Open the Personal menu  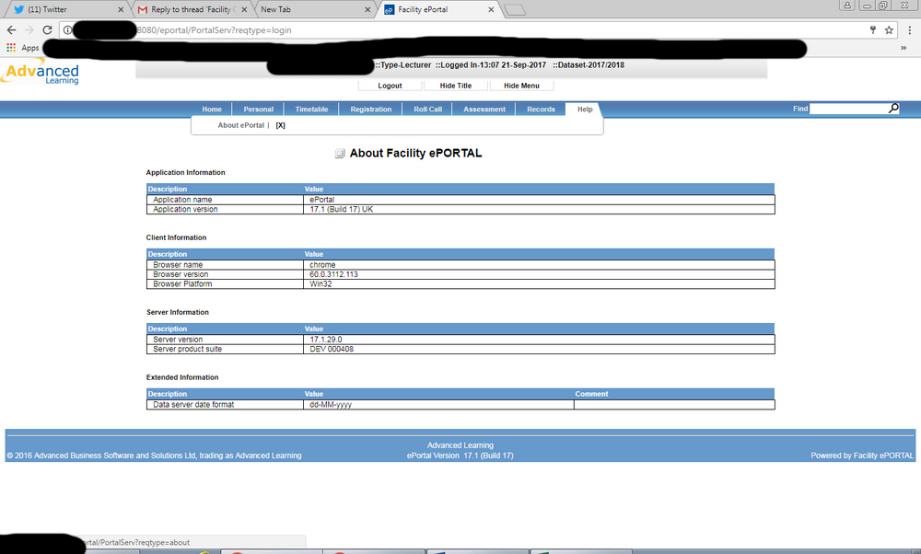tap(259, 110)
